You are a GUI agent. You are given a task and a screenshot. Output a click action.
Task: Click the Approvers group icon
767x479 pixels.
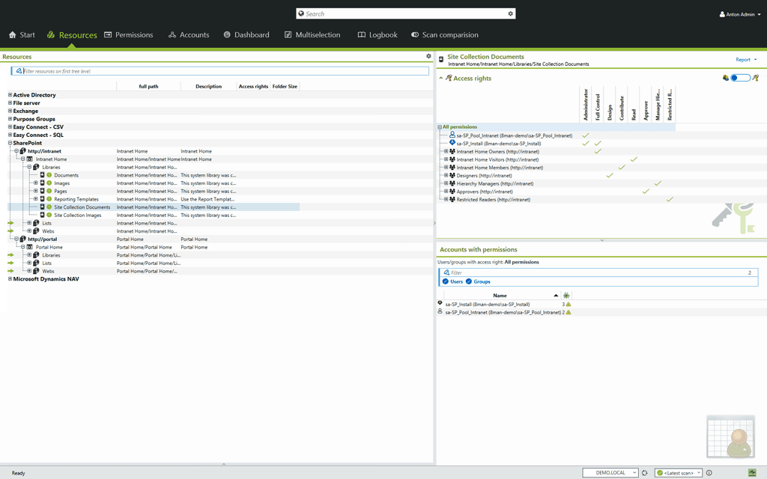coord(452,191)
